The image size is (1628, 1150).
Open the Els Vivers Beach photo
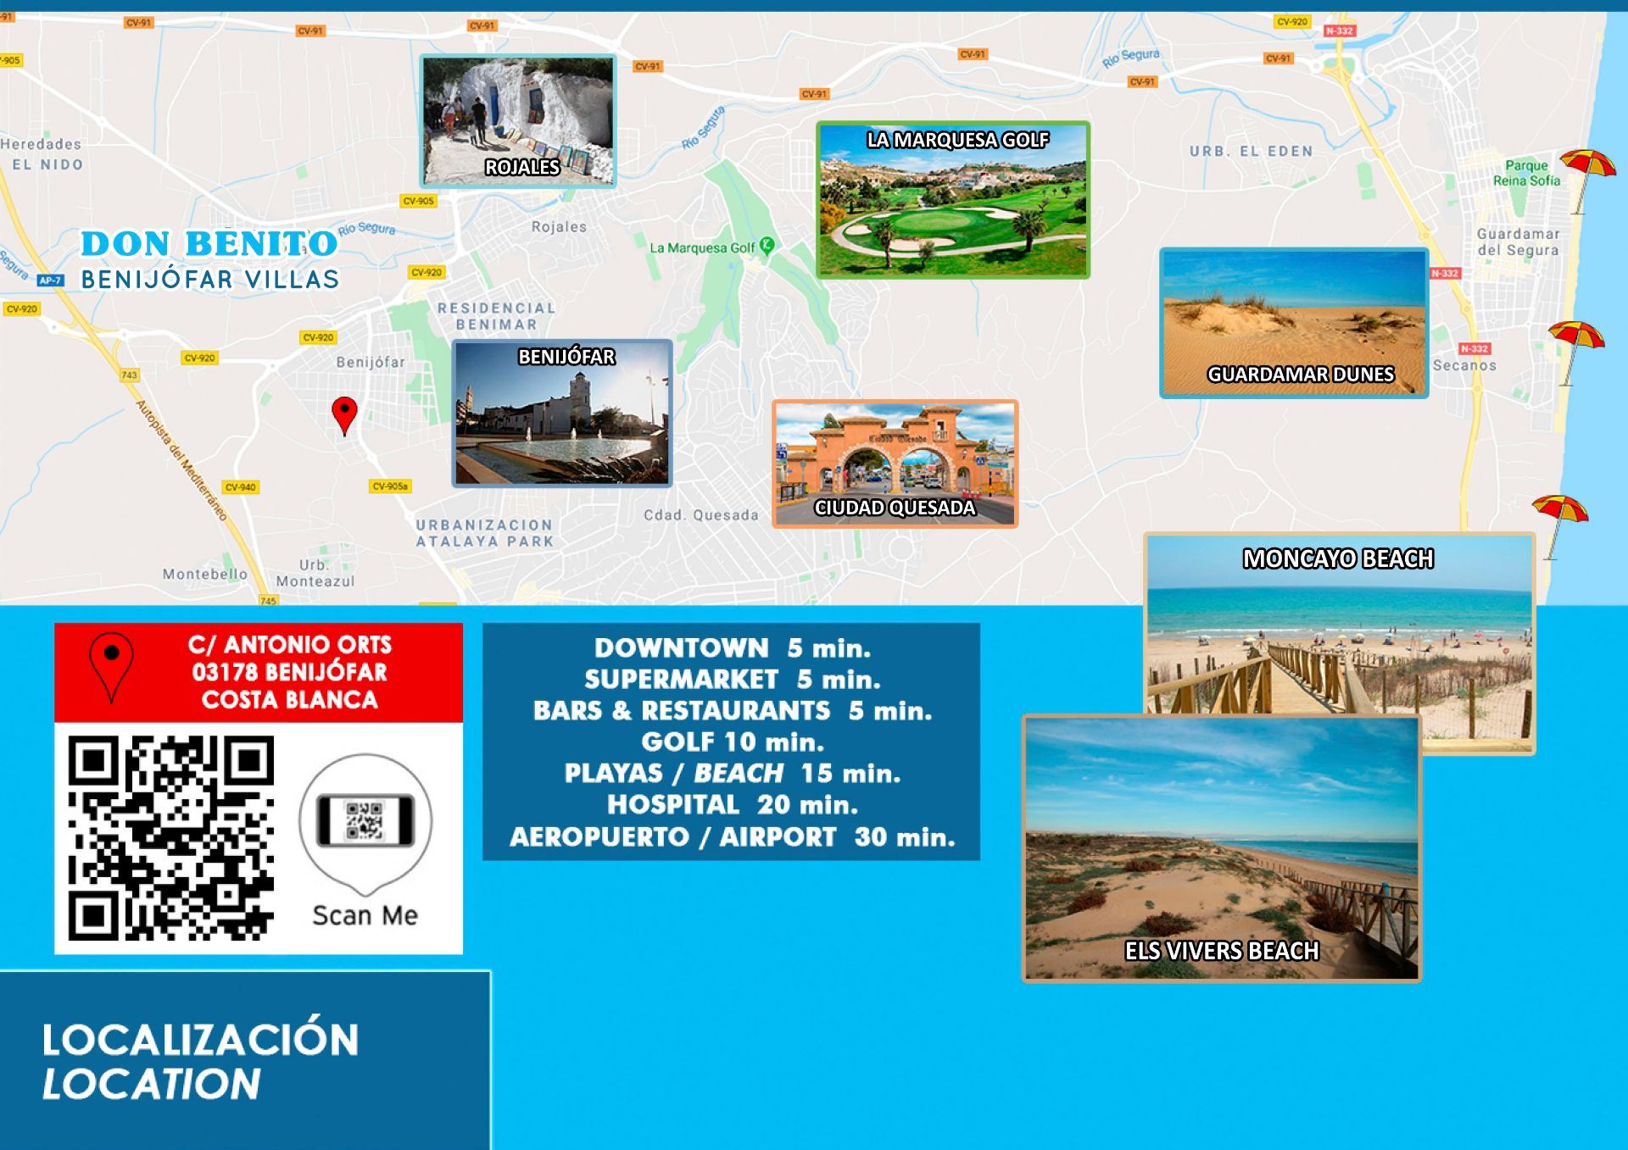tap(1222, 849)
